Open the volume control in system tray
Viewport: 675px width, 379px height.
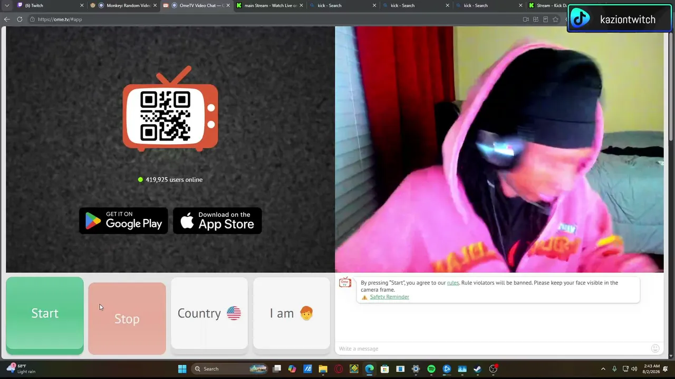pyautogui.click(x=634, y=369)
